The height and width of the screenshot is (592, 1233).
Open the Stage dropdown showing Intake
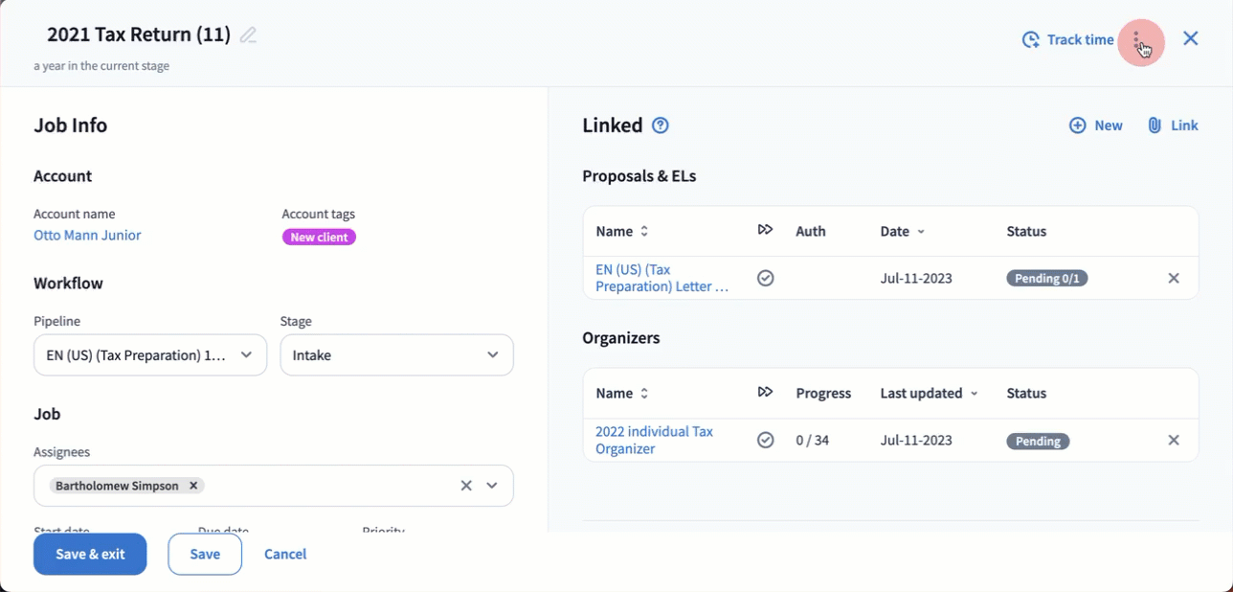click(396, 355)
